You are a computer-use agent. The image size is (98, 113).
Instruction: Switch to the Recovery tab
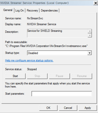(32, 10)
